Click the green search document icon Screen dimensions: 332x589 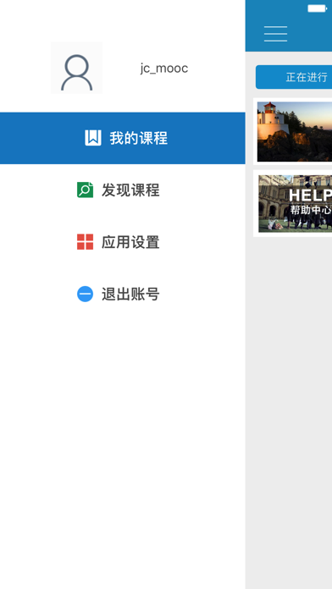[85, 190]
